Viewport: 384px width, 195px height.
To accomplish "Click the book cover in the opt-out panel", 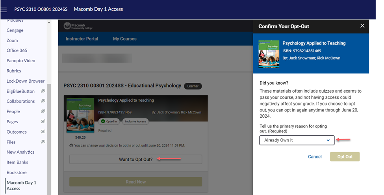I will tap(269, 54).
